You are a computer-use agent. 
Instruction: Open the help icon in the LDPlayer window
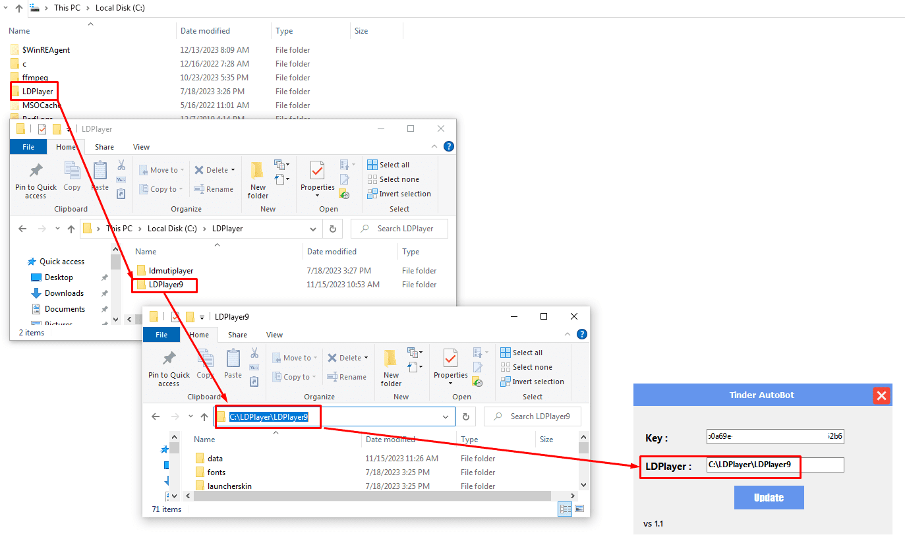click(x=449, y=147)
